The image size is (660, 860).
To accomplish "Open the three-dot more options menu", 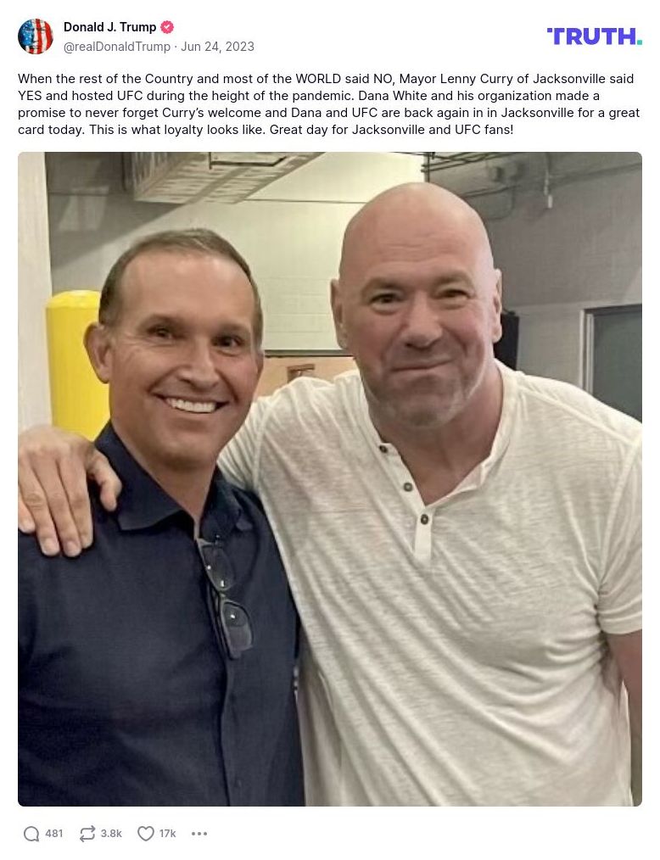I will [x=199, y=834].
